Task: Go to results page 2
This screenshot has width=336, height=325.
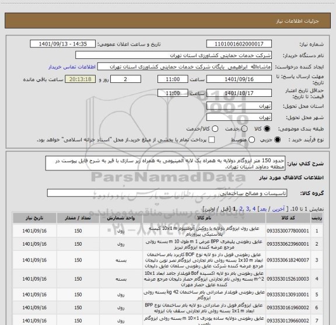Action: coord(241,209)
